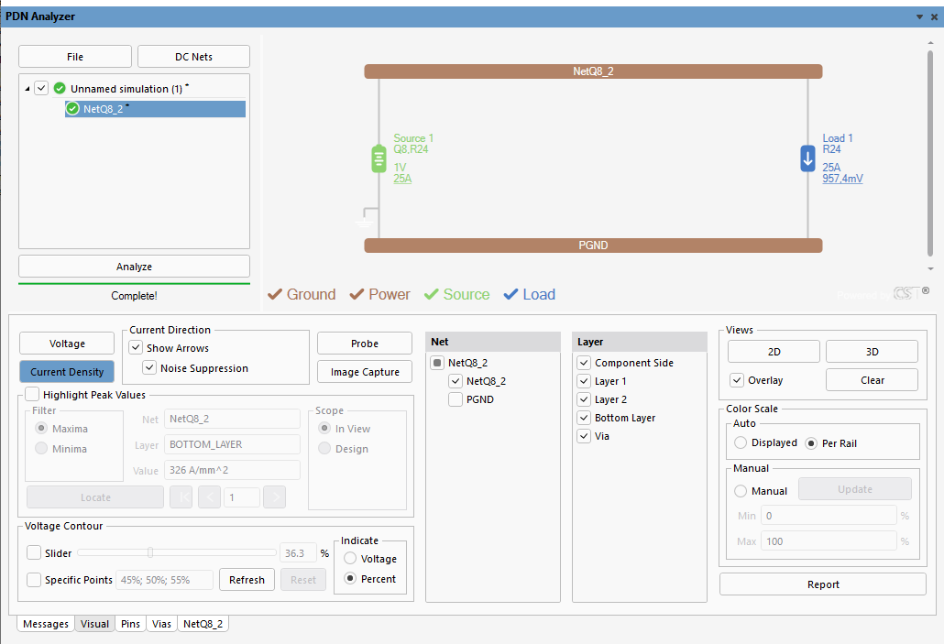Enable the Show Arrows checkbox
The height and width of the screenshot is (644, 944).
[x=136, y=348]
